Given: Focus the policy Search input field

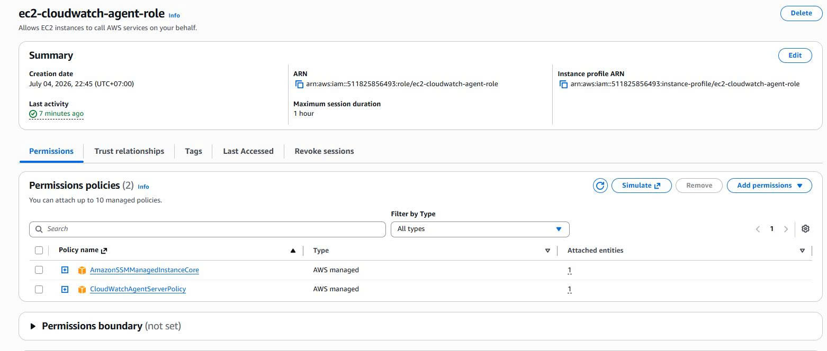Looking at the screenshot, I should 208,229.
